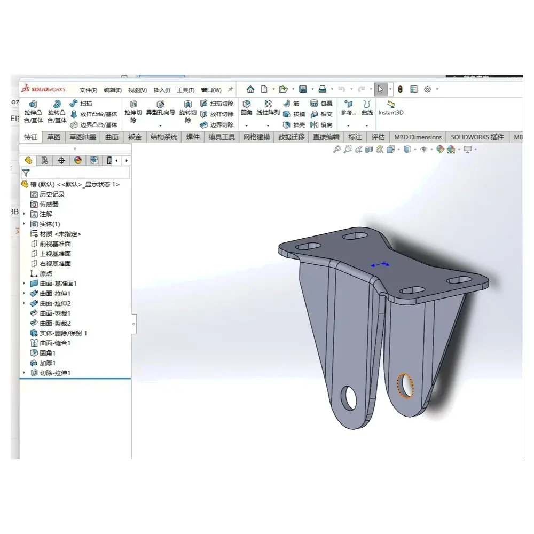Screen dimensions: 534x534
Task: Click the Linear Pattern (线性阵列) tool
Action: pyautogui.click(x=268, y=108)
